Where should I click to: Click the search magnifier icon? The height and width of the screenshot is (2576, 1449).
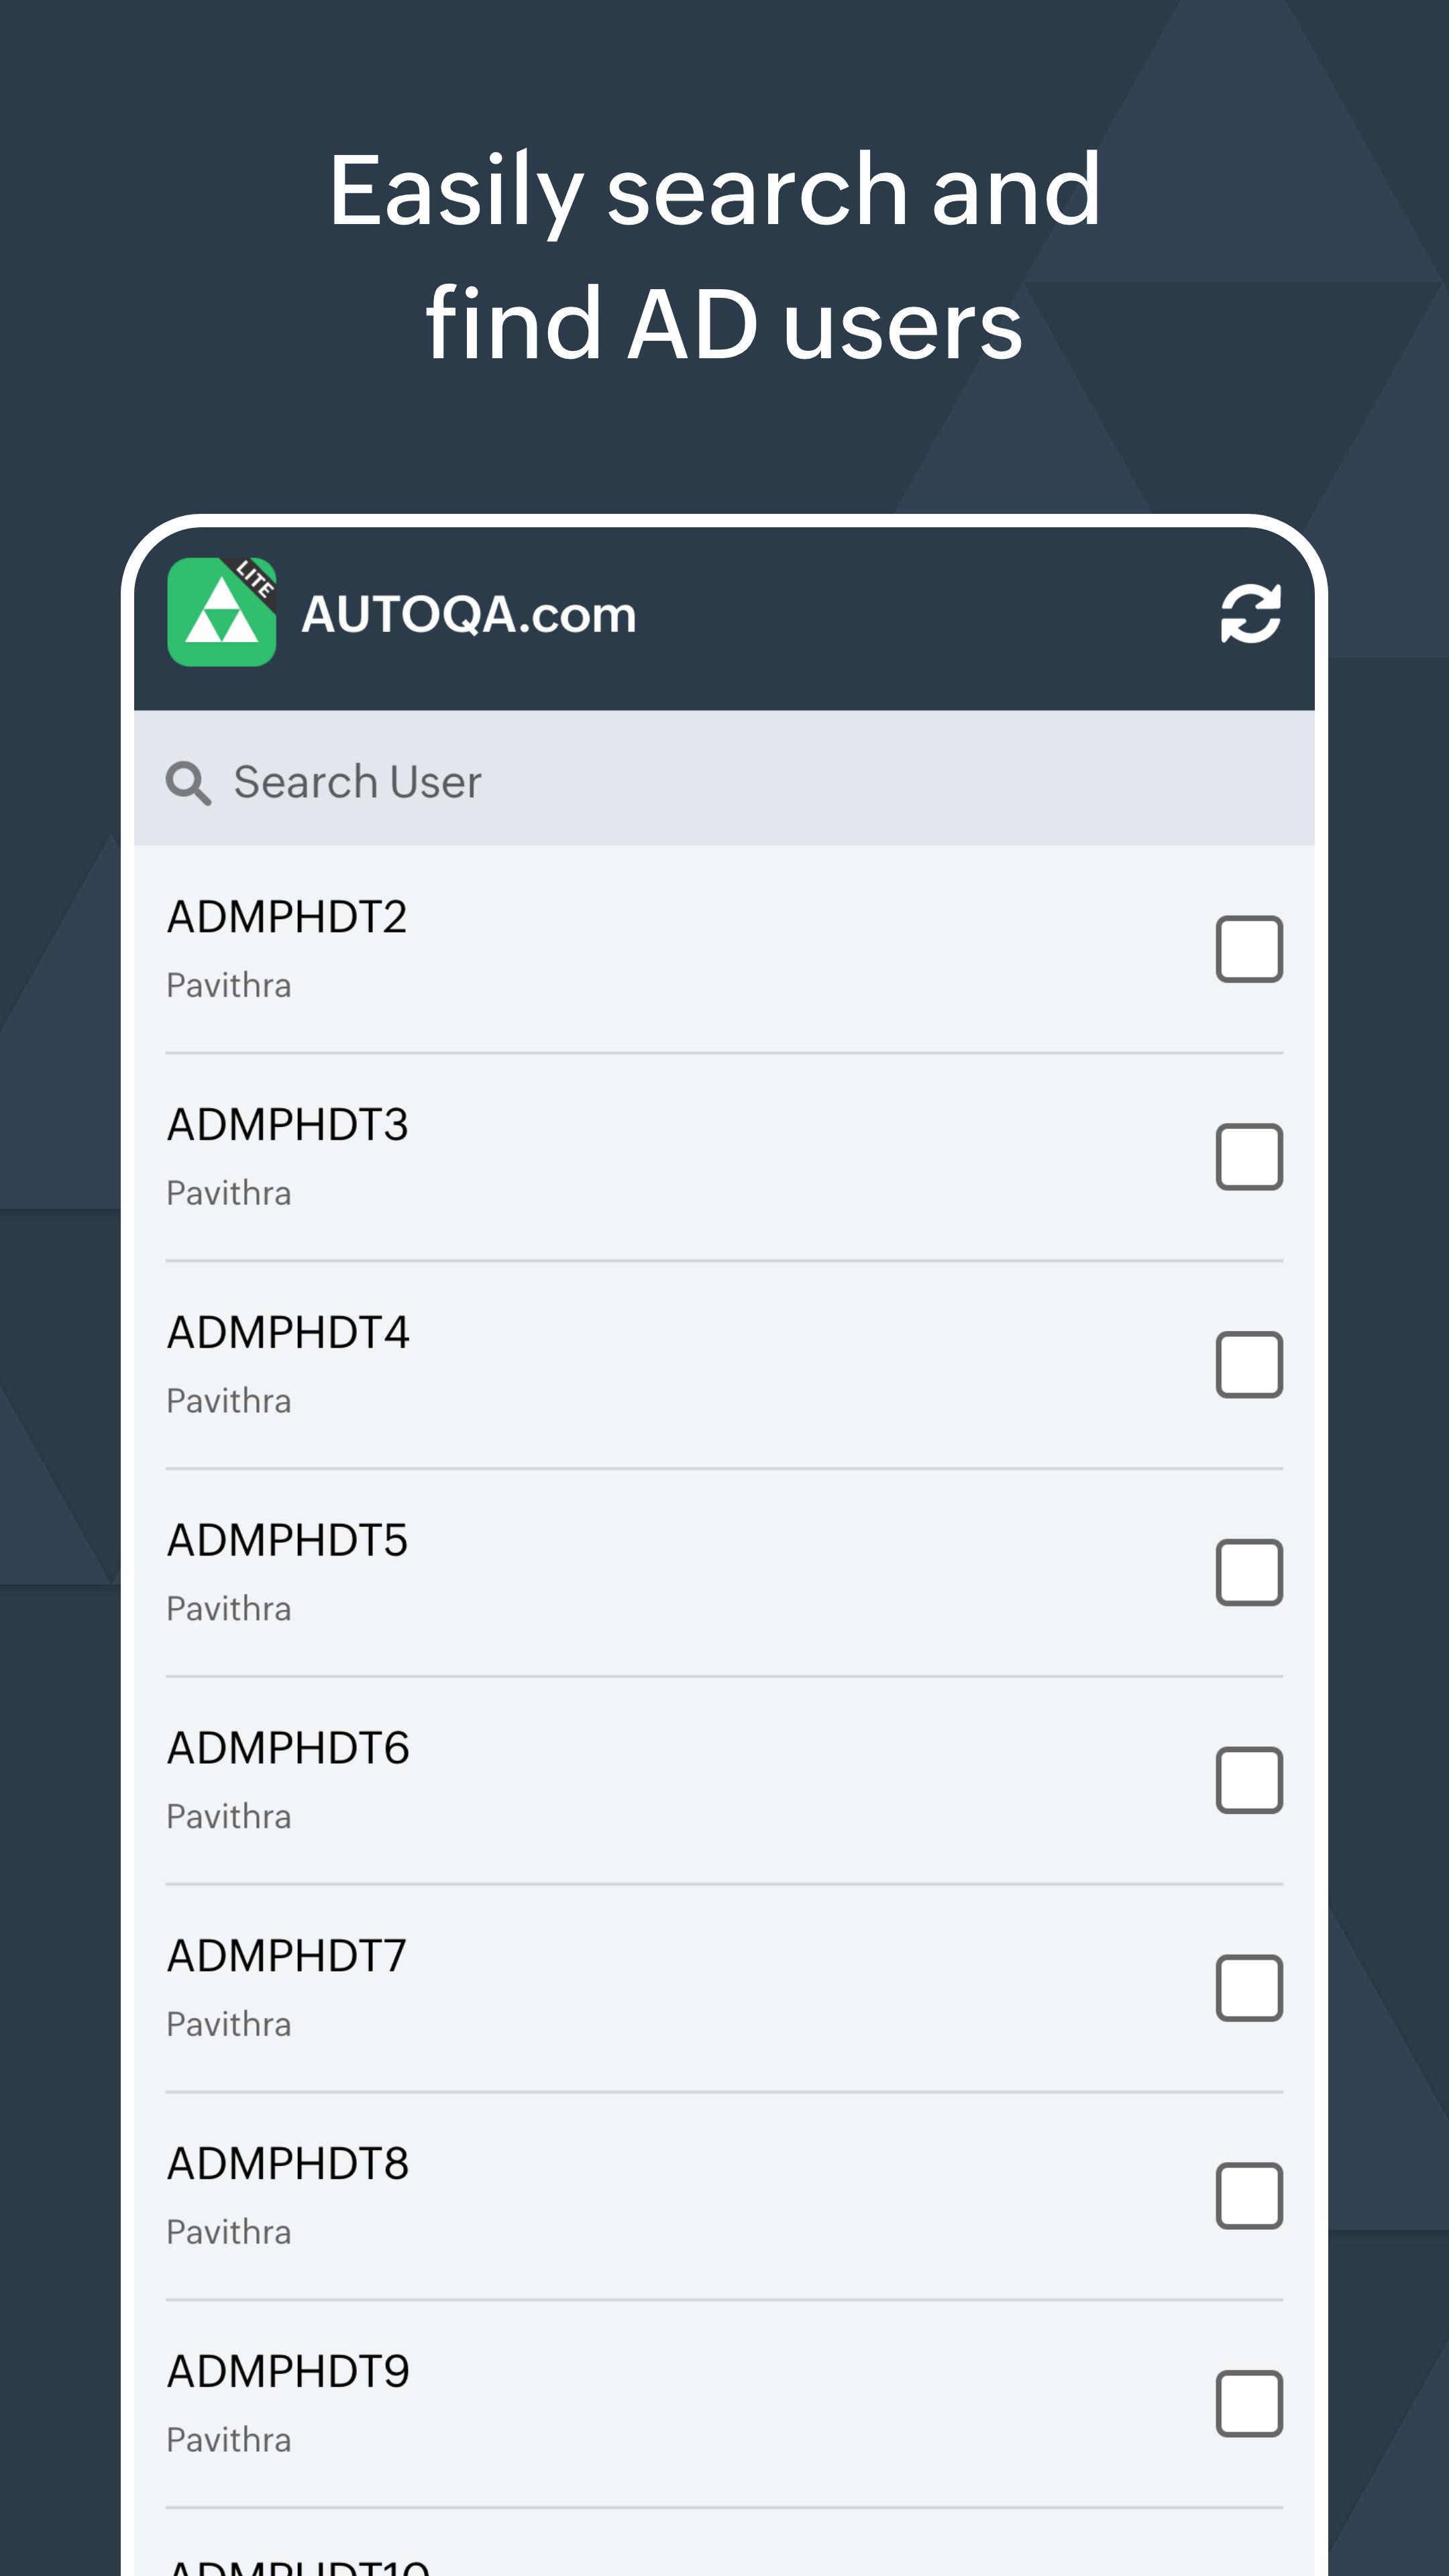(x=188, y=782)
